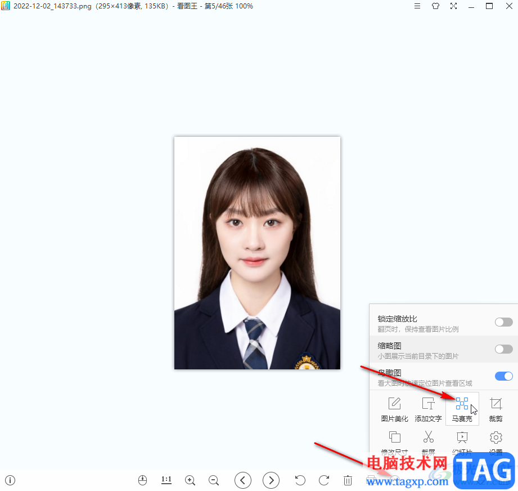518x491 pixels.
Task: Delete the current image with trash icon
Action: click(348, 480)
